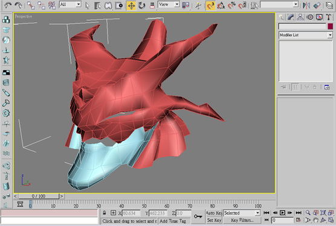Click the Set Key button
This screenshot has height=226, width=336.
[x=214, y=220]
